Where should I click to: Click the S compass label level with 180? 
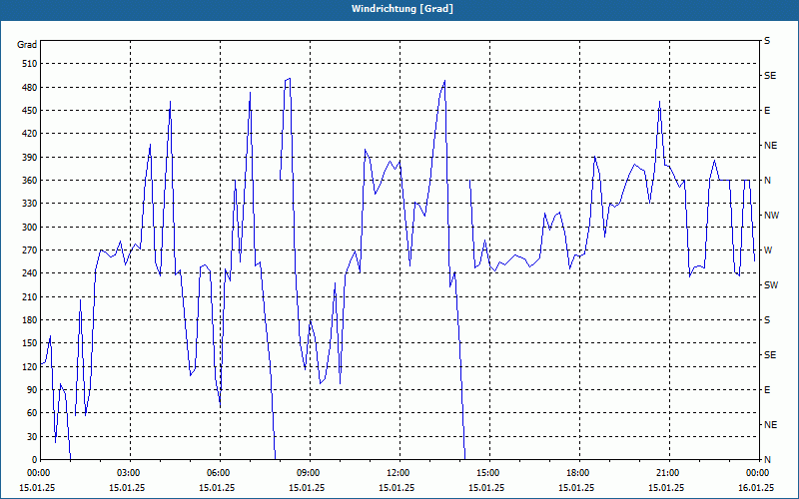(x=767, y=320)
